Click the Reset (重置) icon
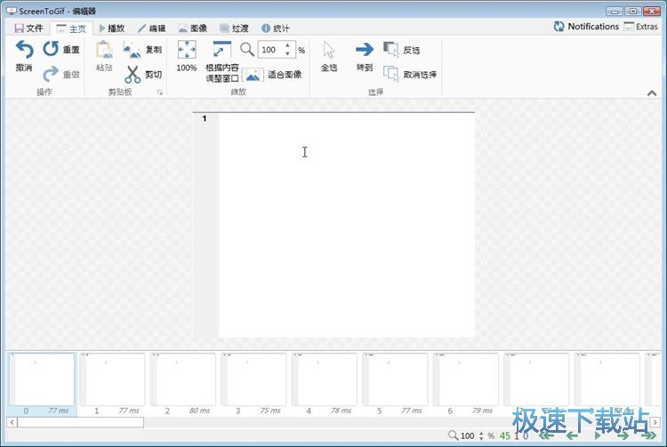Viewport: 667px width, 447px height. coord(51,49)
